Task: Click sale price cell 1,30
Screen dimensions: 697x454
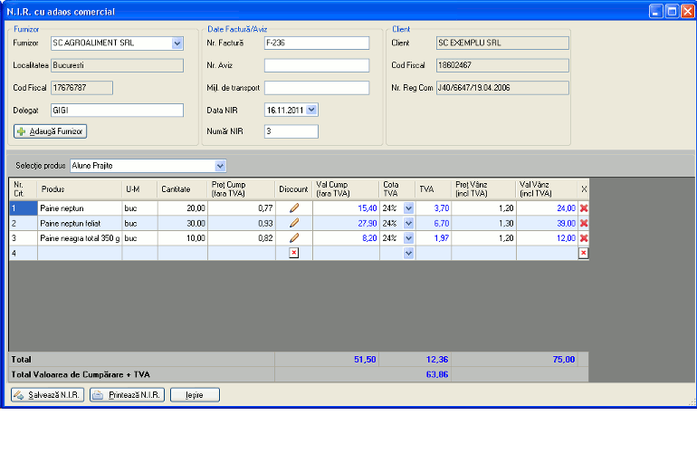Action: 483,223
